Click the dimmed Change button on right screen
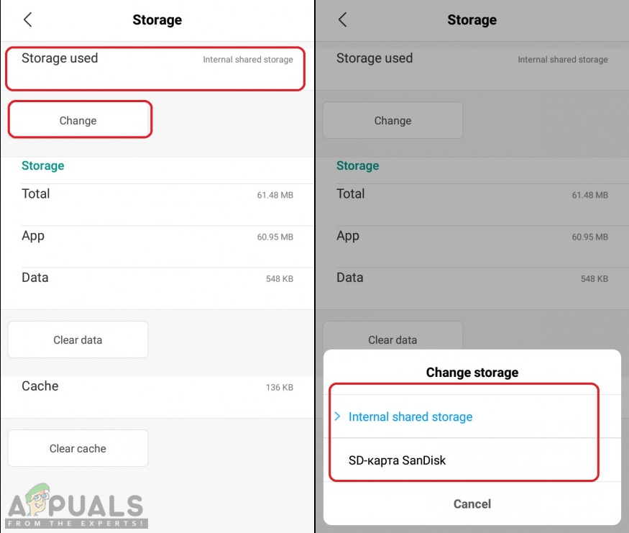The height and width of the screenshot is (533, 629). 392,120
